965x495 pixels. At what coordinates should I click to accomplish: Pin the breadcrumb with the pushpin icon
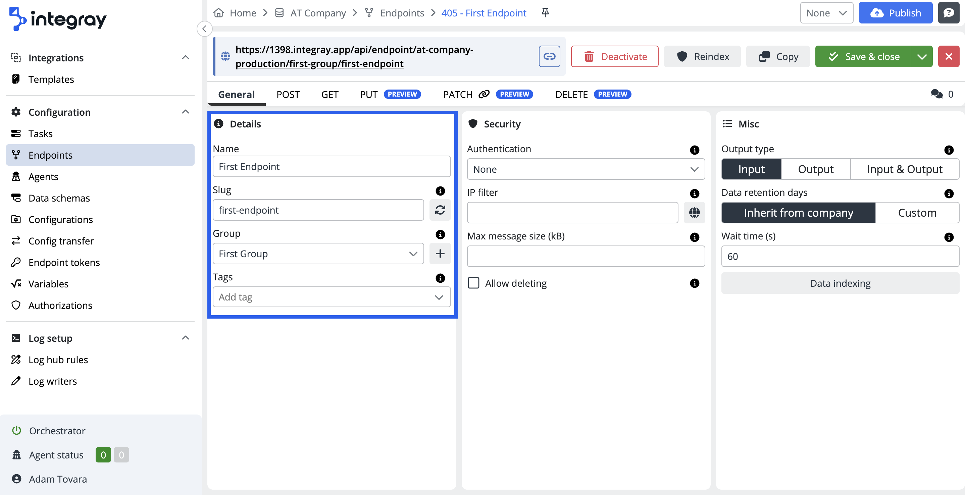[x=545, y=13]
